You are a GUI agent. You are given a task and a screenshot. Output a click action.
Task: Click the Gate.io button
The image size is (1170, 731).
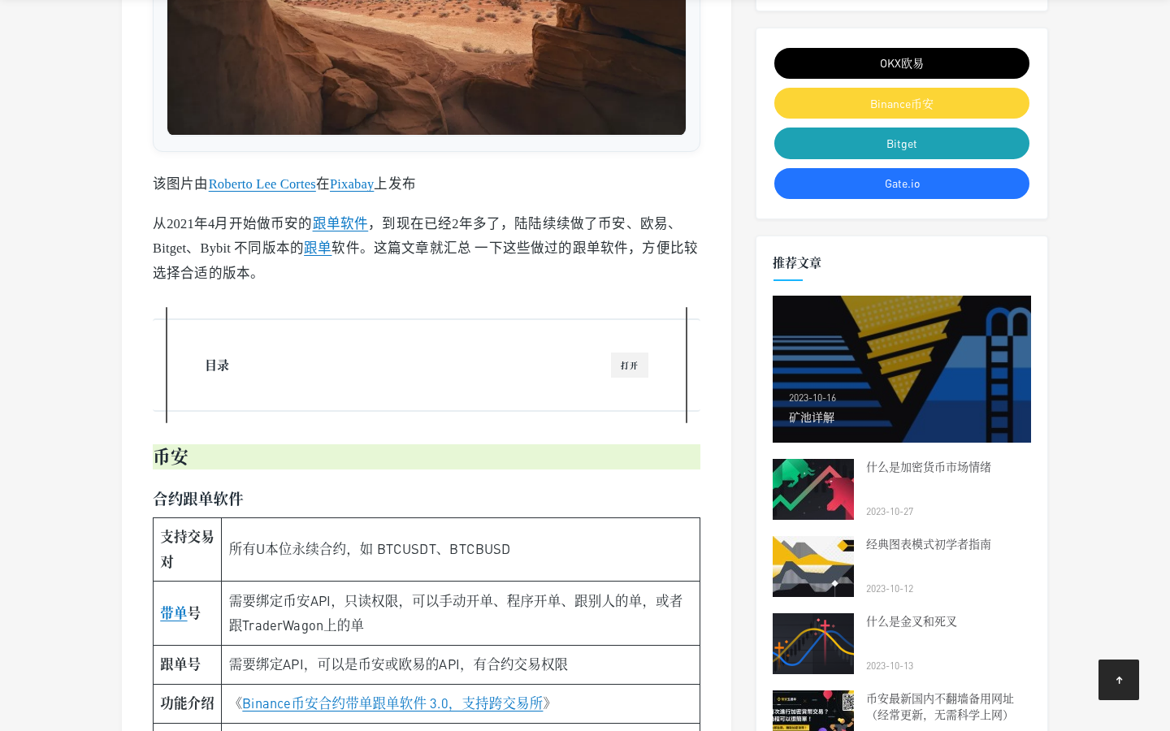tap(902, 184)
